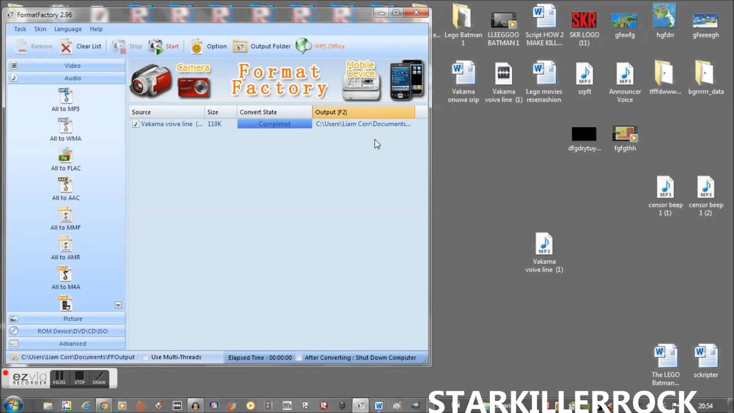Click Output [F2] column header
The width and height of the screenshot is (734, 413).
pyautogui.click(x=364, y=112)
